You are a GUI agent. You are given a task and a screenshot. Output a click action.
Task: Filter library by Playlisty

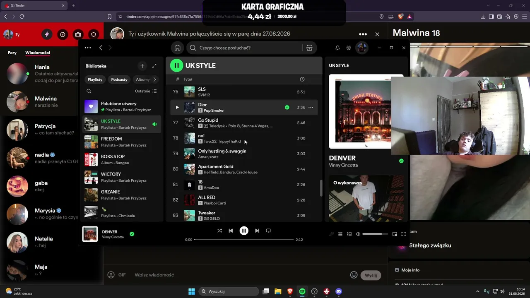[x=95, y=79]
